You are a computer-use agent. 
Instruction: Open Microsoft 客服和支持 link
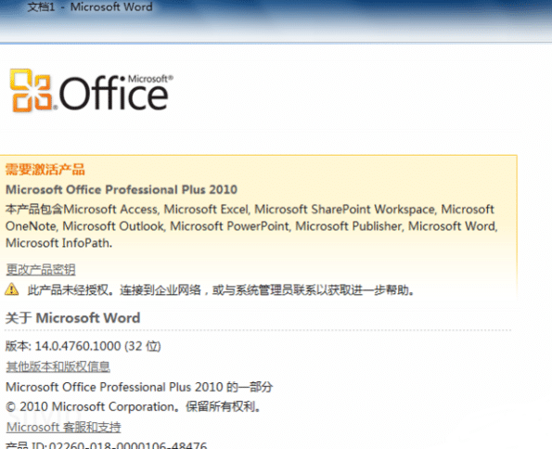64,427
